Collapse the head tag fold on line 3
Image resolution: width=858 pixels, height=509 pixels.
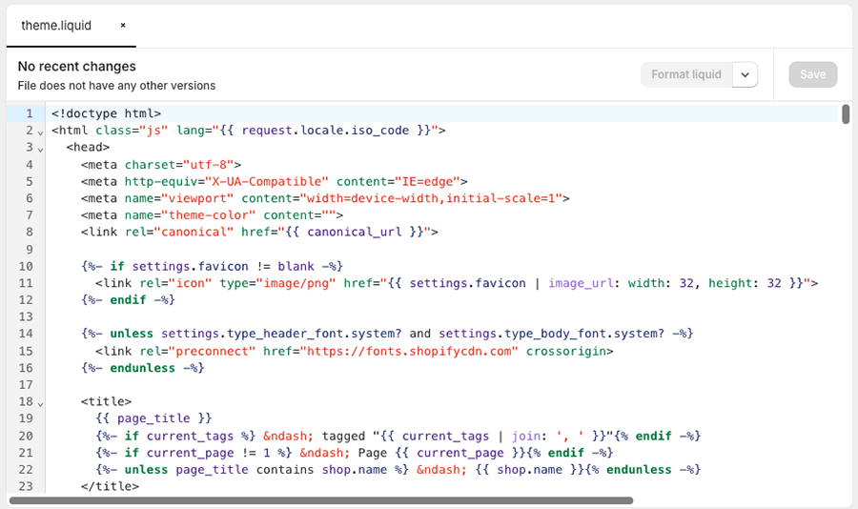coord(40,150)
